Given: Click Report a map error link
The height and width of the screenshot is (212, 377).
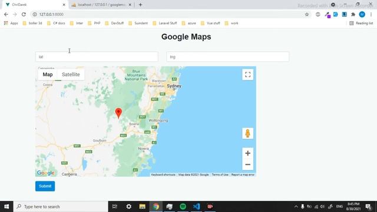Looking at the screenshot, I should click(243, 175).
